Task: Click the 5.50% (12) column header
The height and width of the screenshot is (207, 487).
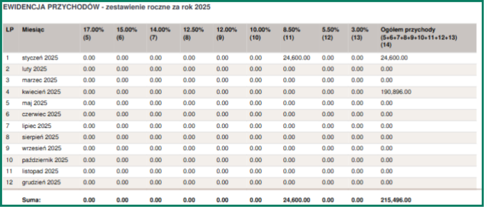Action: pos(330,34)
